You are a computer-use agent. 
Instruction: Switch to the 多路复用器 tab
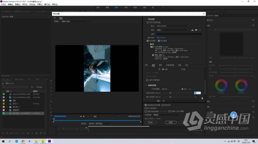click(170, 65)
